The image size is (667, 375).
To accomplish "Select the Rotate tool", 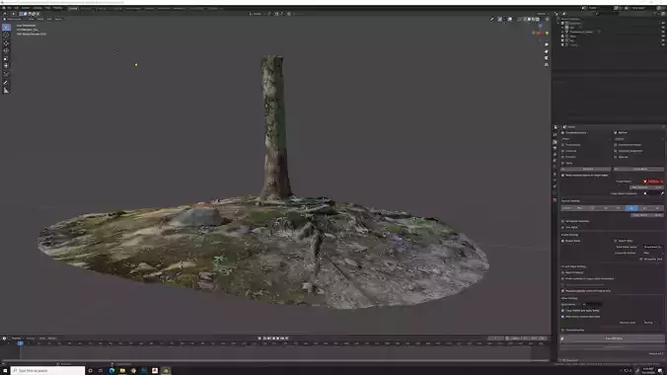I will point(6,50).
